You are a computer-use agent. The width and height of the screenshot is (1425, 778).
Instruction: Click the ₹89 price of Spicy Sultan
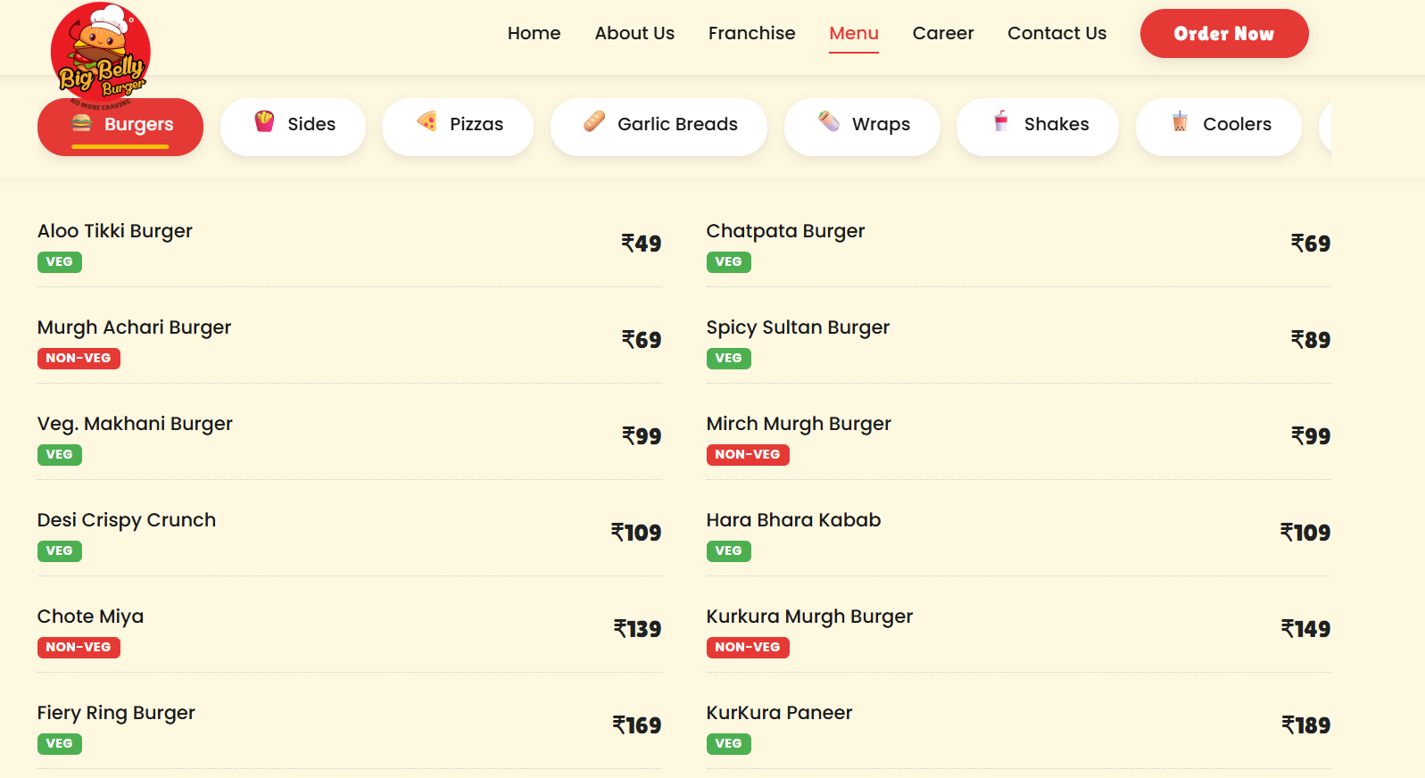point(1311,340)
